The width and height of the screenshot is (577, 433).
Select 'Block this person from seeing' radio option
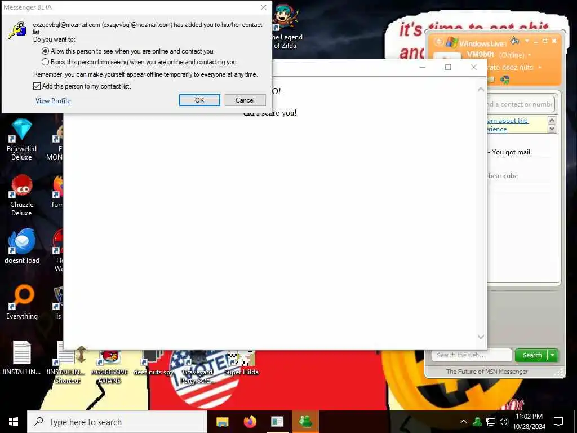pos(45,62)
